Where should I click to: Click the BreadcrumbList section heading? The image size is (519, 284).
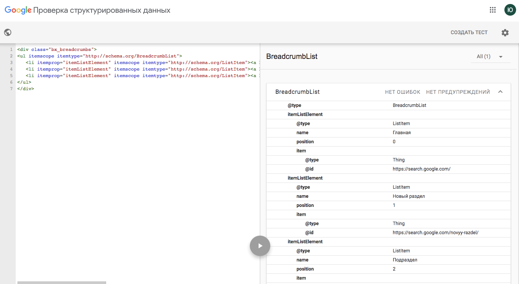(x=292, y=56)
